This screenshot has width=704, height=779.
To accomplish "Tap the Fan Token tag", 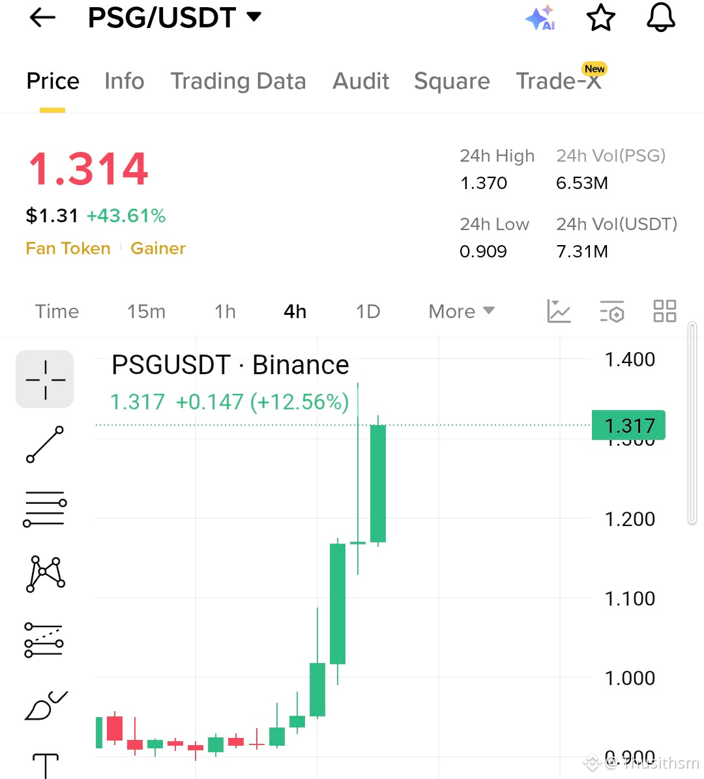I will 68,248.
